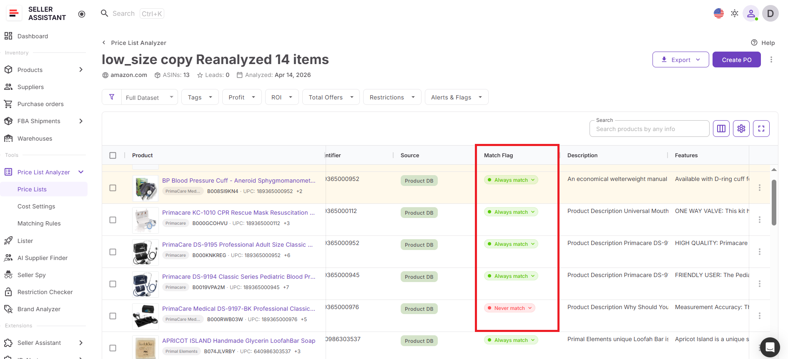Click the global Search bar
The width and height of the screenshot is (788, 359).
(132, 13)
